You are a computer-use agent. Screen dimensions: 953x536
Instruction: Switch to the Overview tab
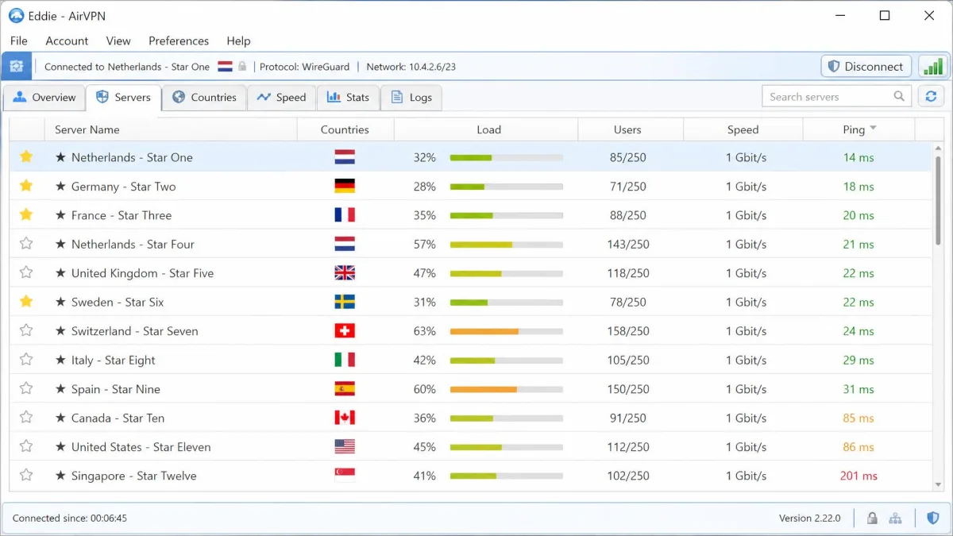coord(44,98)
